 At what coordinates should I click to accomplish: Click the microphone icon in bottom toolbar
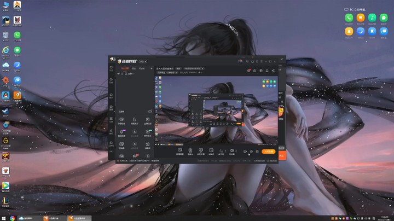tap(221, 150)
